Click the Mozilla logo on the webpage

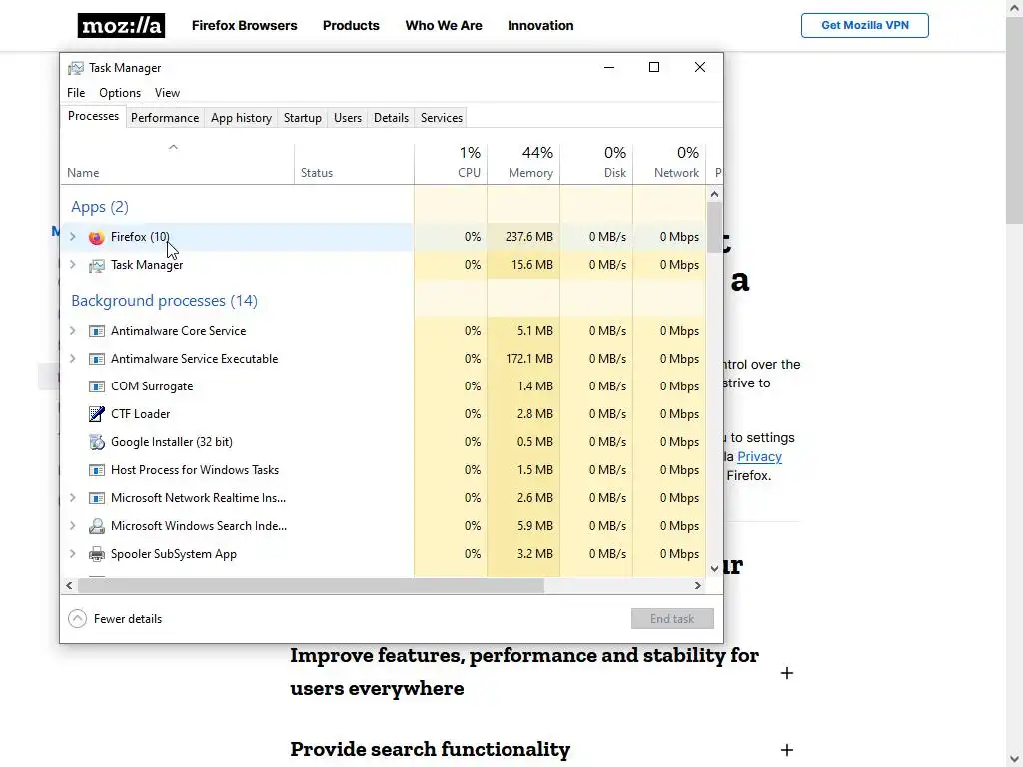tap(121, 25)
